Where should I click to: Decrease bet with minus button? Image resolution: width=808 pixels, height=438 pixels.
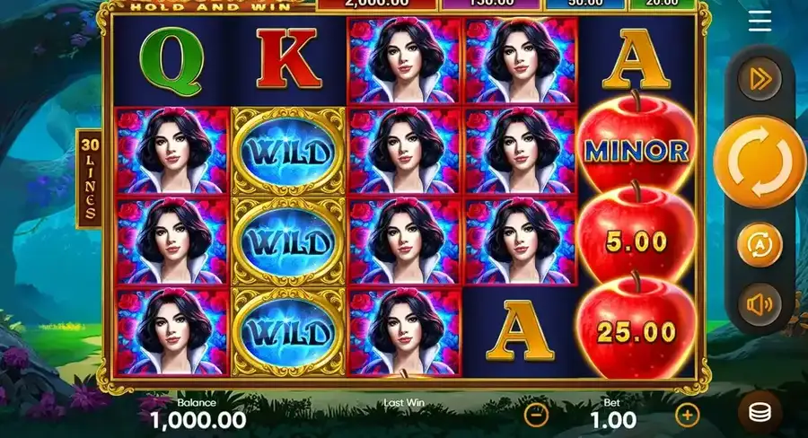[x=536, y=414]
